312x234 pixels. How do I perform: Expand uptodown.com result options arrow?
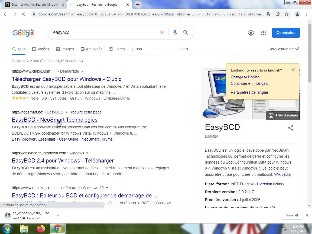(x=87, y=153)
